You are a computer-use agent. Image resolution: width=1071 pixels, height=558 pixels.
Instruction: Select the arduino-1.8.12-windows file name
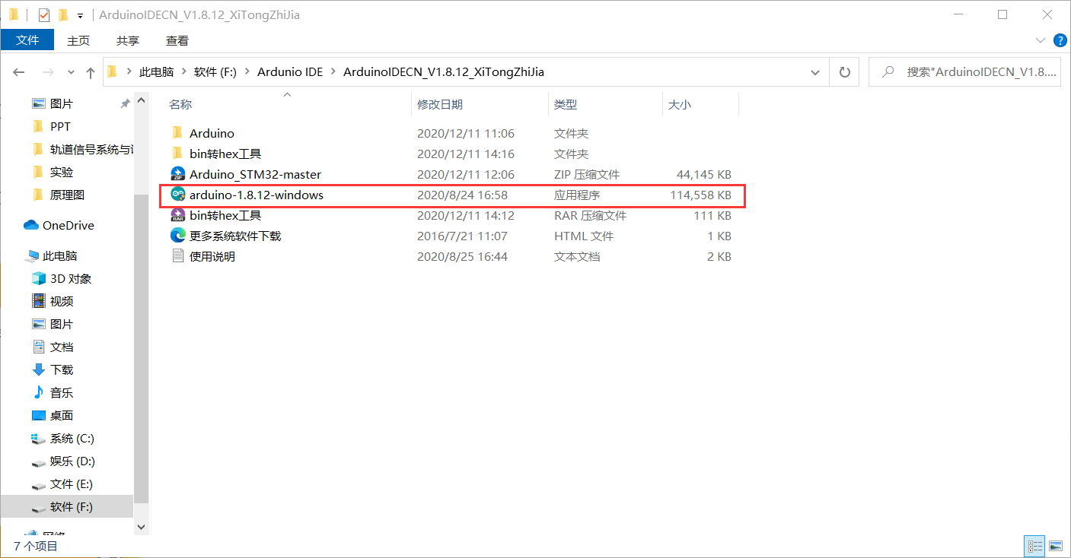click(x=257, y=195)
